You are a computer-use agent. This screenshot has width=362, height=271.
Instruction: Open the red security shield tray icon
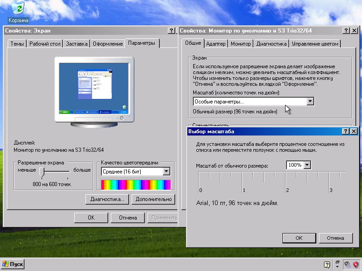[356, 264]
